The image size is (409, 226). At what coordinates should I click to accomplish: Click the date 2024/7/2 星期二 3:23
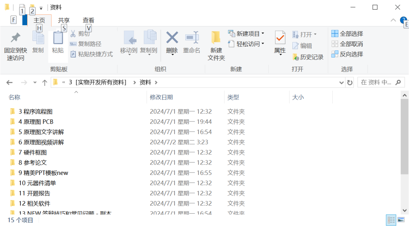179,142
